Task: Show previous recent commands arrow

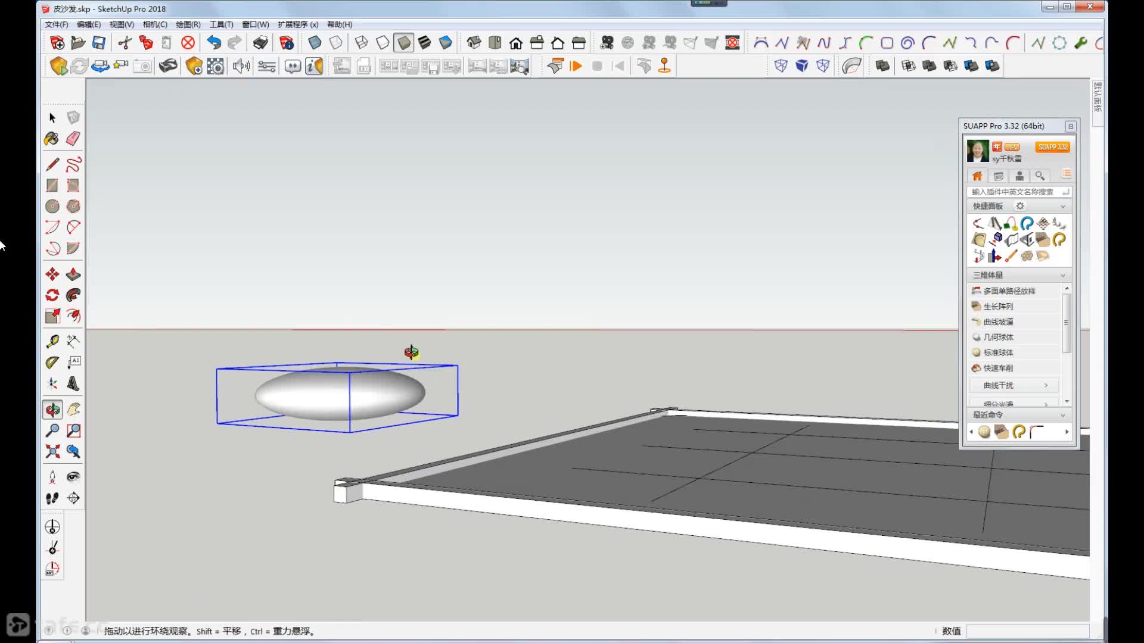Action: [x=971, y=432]
